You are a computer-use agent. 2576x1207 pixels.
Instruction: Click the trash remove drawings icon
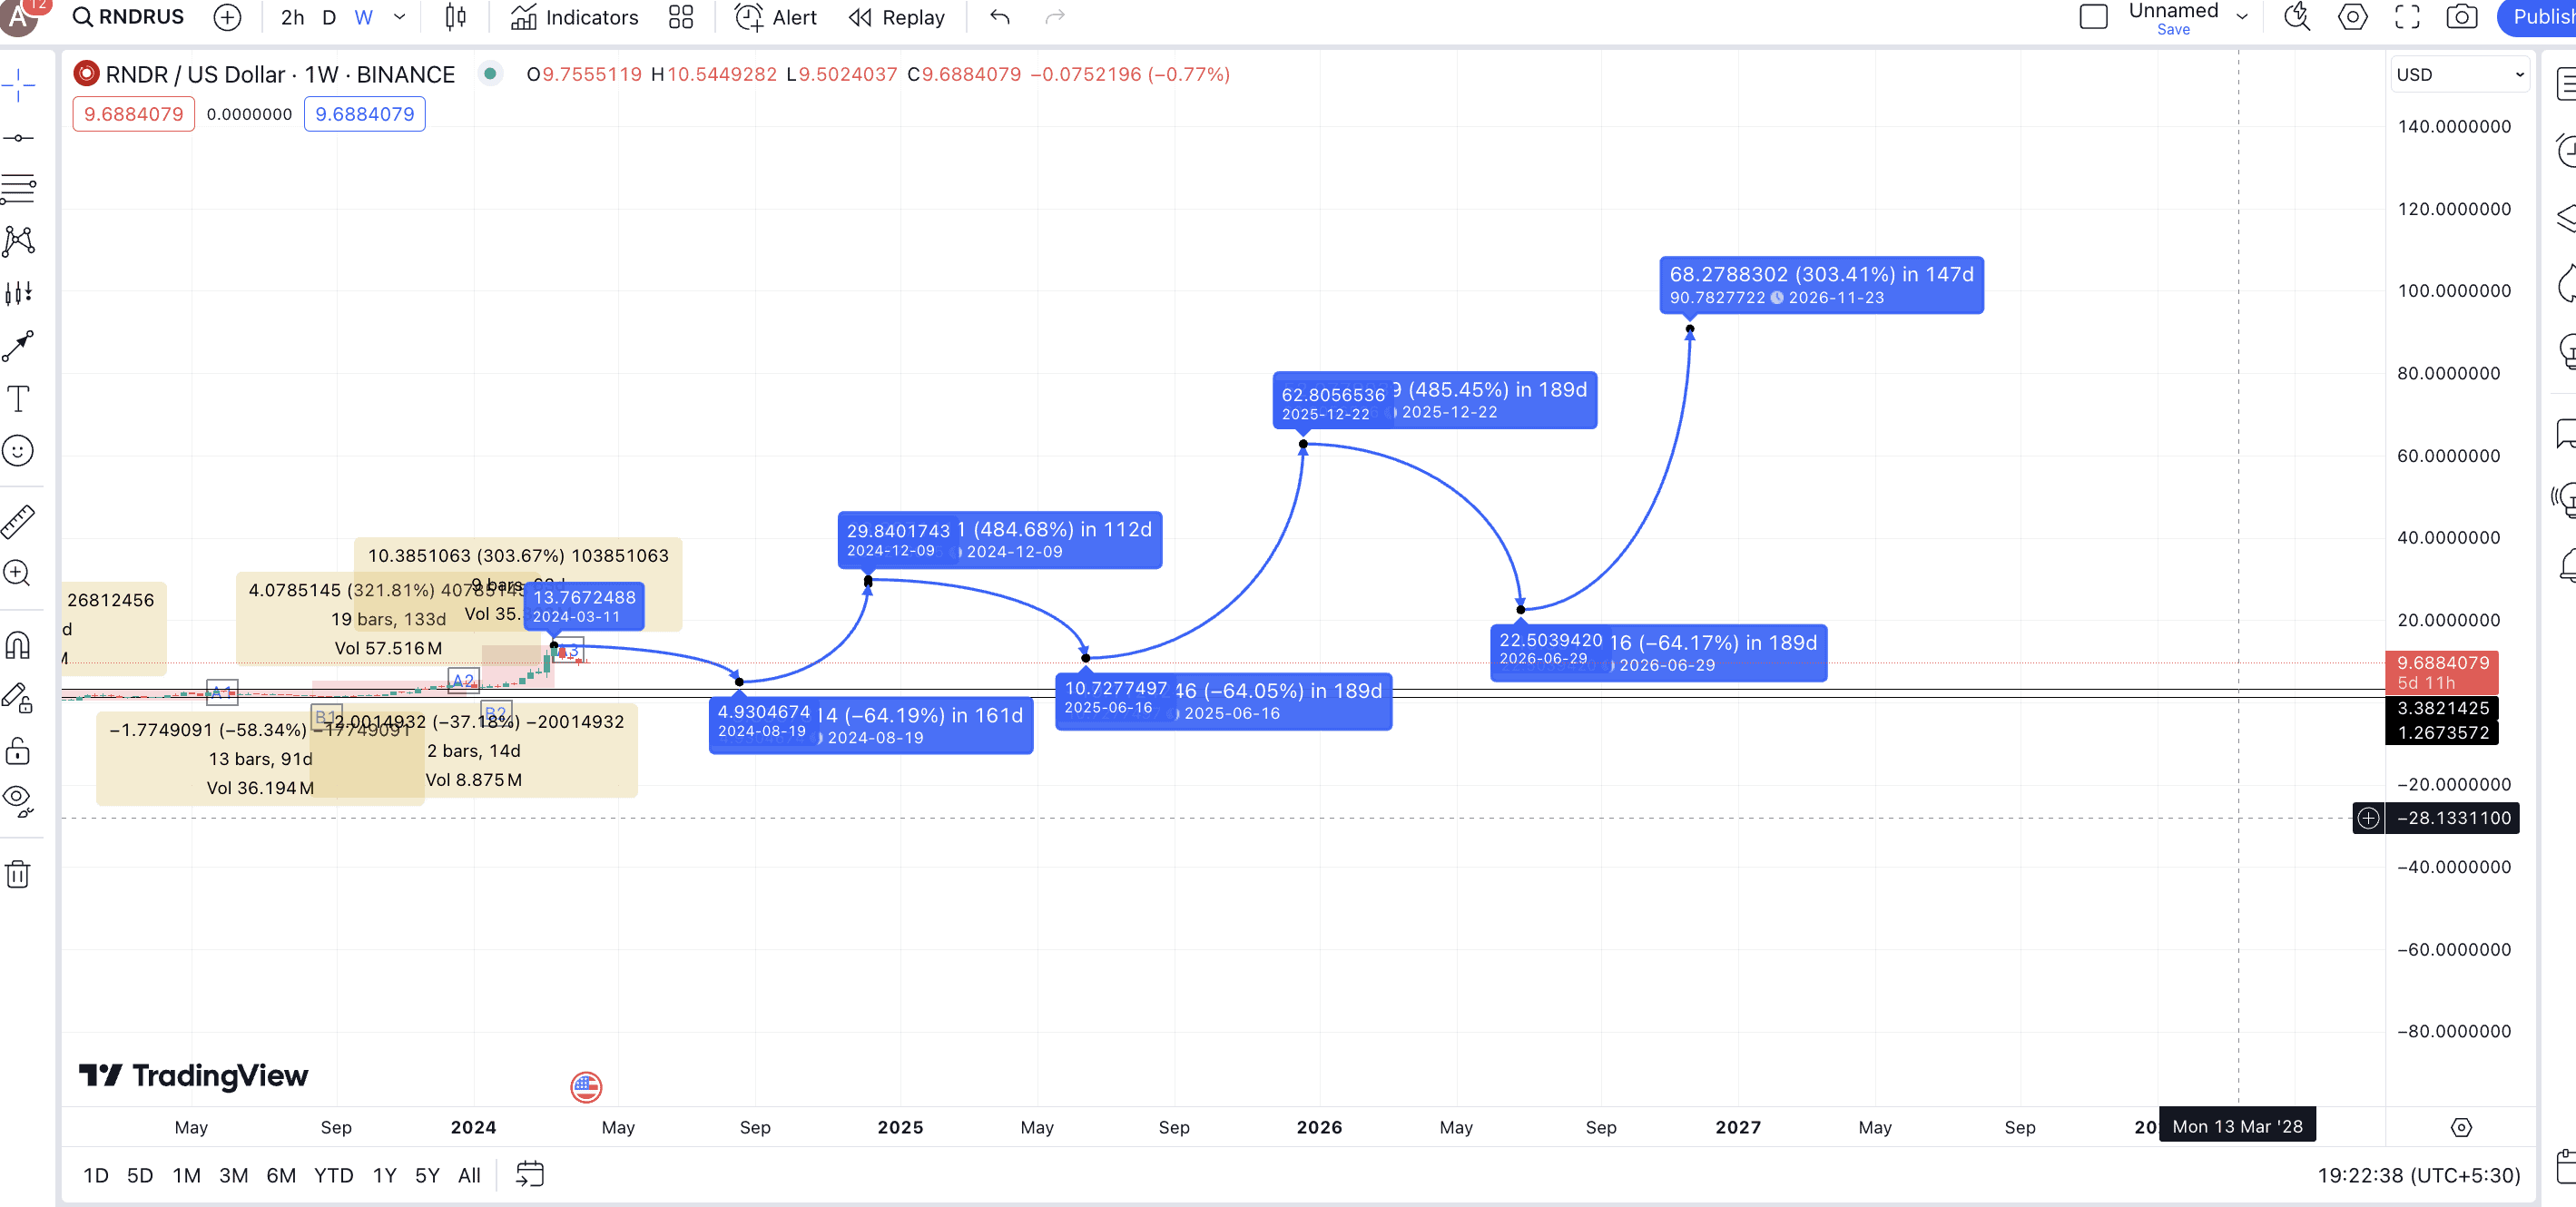(x=18, y=874)
